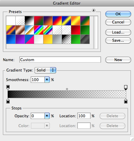The width and height of the screenshot is (134, 141).
Task: Choose the black to transparent preset
Action: click(66, 39)
